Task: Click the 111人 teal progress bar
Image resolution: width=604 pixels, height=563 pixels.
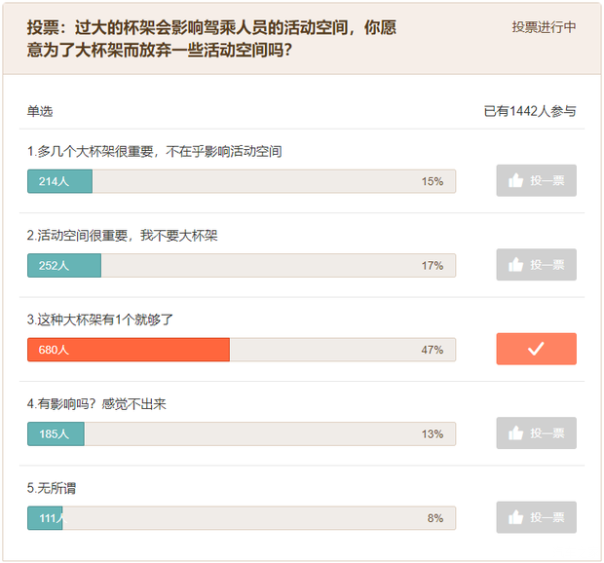Action: tap(45, 518)
